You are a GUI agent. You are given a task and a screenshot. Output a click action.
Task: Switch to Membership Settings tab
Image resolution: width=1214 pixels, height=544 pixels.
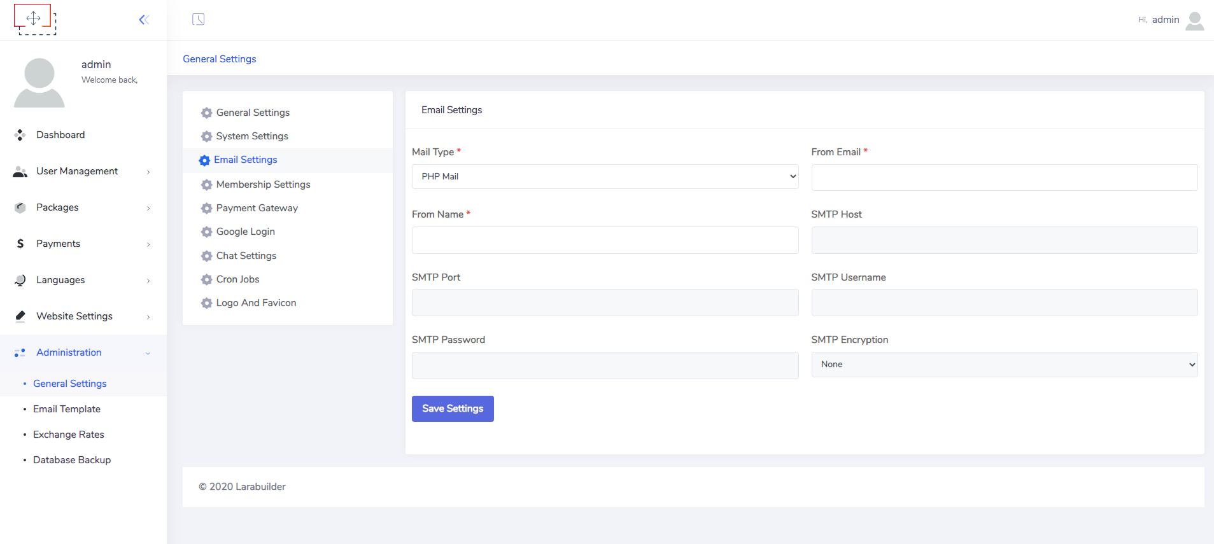click(x=263, y=185)
